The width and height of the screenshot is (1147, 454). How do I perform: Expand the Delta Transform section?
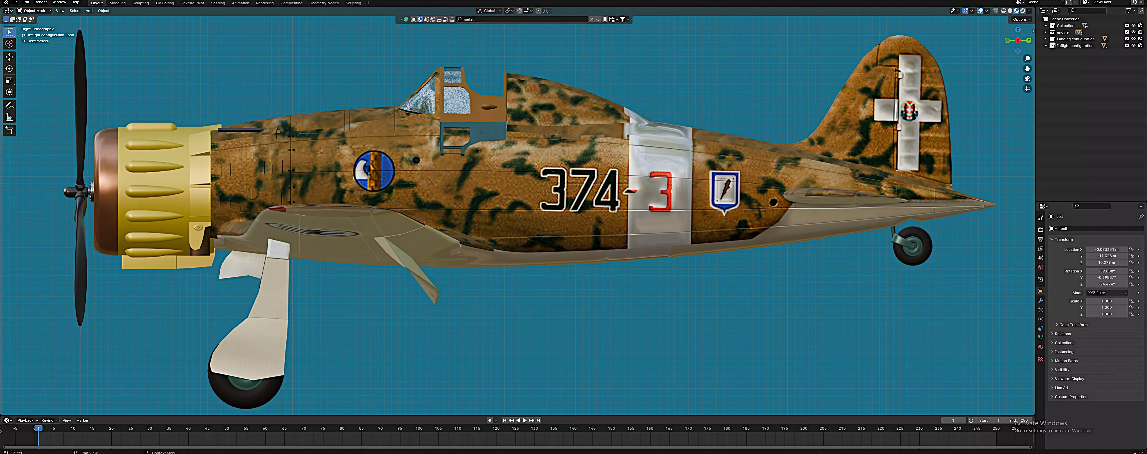pos(1073,325)
